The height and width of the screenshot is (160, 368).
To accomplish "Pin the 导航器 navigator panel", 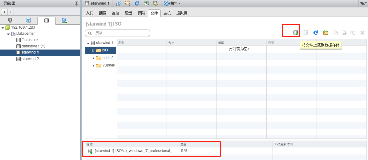I will (x=76, y=3).
